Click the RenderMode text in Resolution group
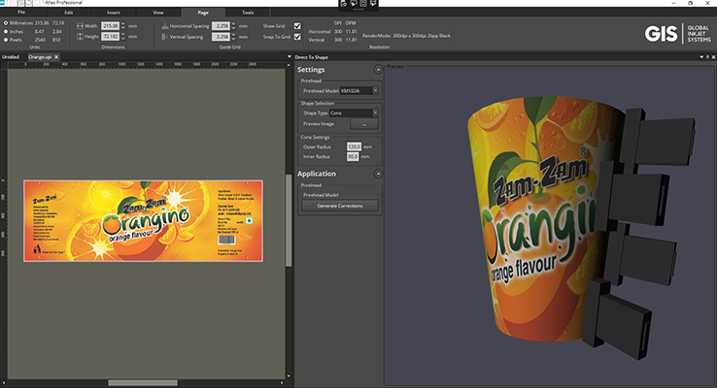This screenshot has width=717, height=388. coord(406,36)
